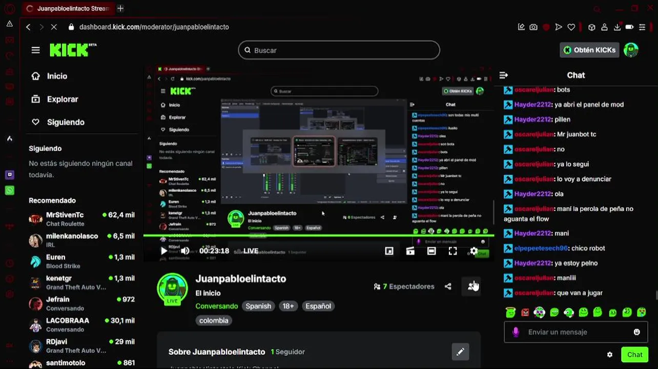This screenshot has width=658, height=369.
Task: Click the Obtén KICKs button
Action: (x=589, y=50)
